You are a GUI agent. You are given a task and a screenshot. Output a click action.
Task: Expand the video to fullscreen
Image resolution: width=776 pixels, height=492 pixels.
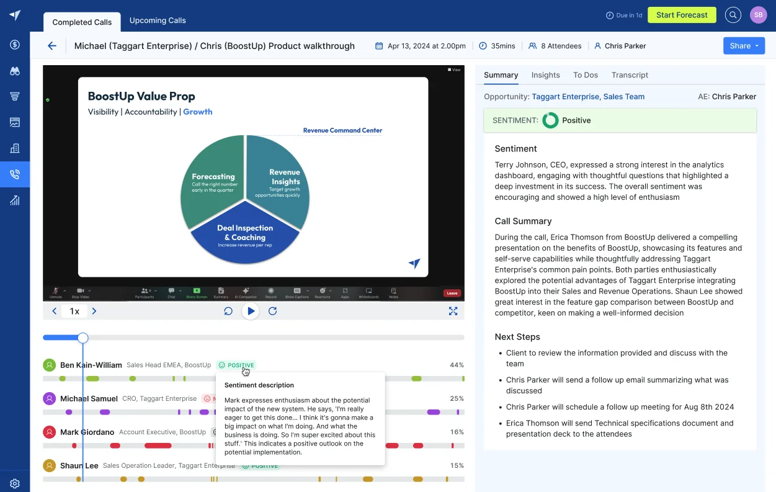[453, 311]
